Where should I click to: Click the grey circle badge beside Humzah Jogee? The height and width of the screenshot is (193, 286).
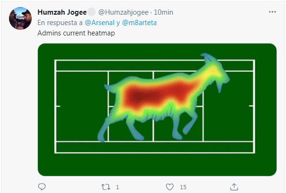click(x=91, y=12)
